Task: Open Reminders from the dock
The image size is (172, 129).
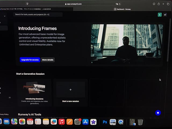Action: click(38, 122)
